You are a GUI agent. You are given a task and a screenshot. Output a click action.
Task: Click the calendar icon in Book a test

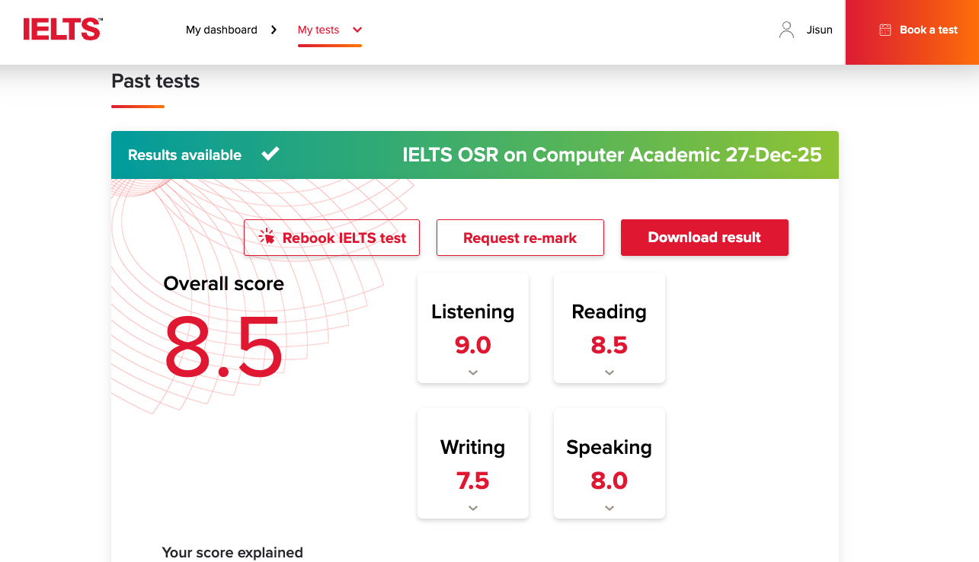(x=885, y=30)
